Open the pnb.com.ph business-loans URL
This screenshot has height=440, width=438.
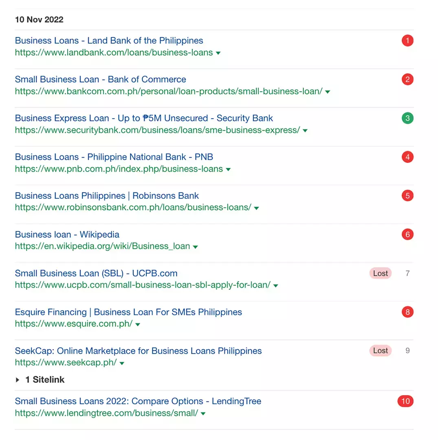tap(119, 169)
